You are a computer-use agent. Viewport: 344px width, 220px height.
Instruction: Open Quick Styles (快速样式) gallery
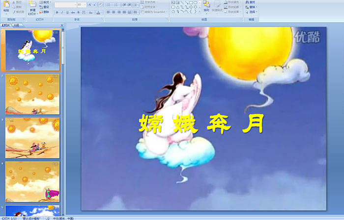[x=217, y=7]
